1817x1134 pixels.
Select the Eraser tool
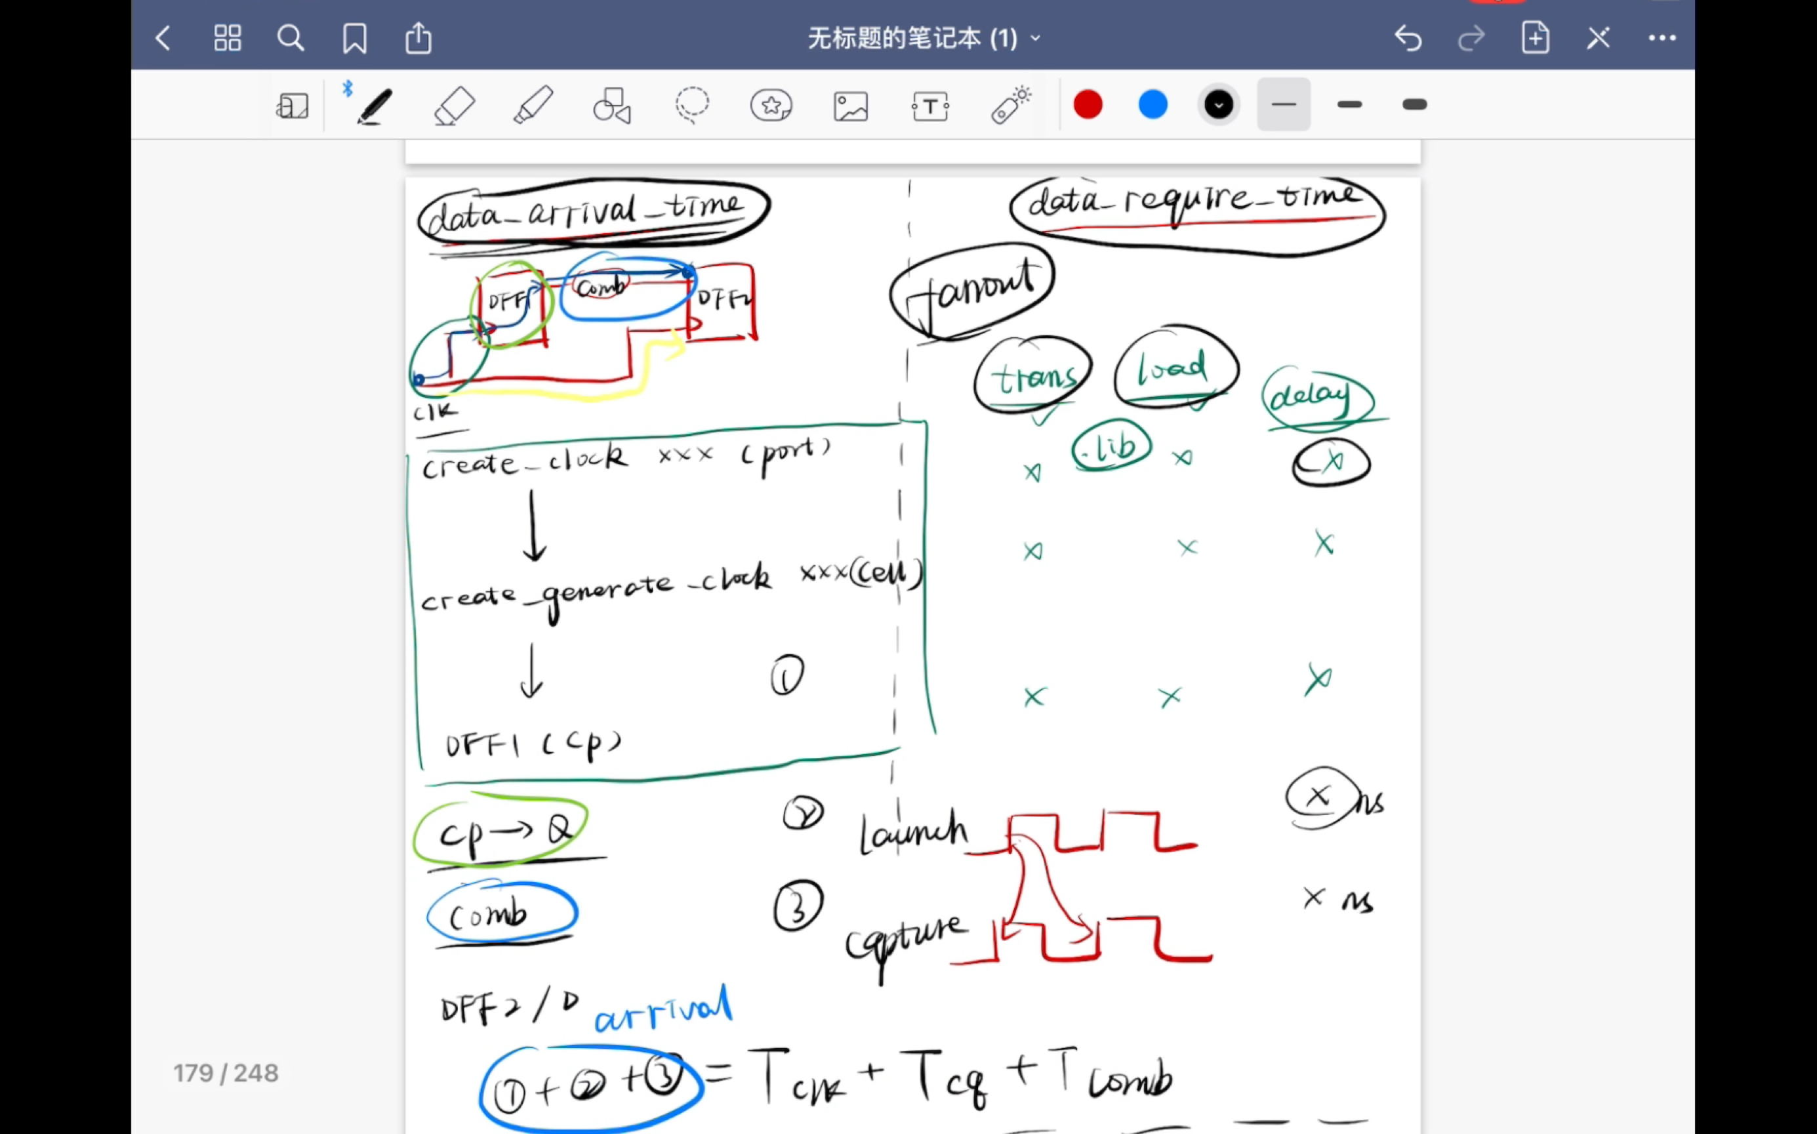[454, 106]
